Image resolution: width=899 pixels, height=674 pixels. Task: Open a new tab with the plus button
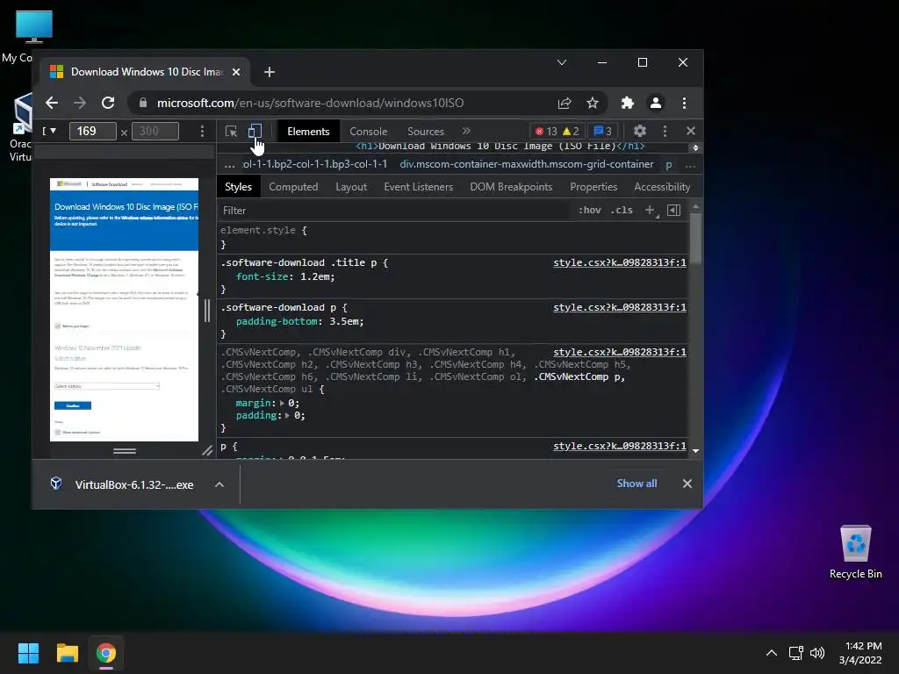pos(269,72)
